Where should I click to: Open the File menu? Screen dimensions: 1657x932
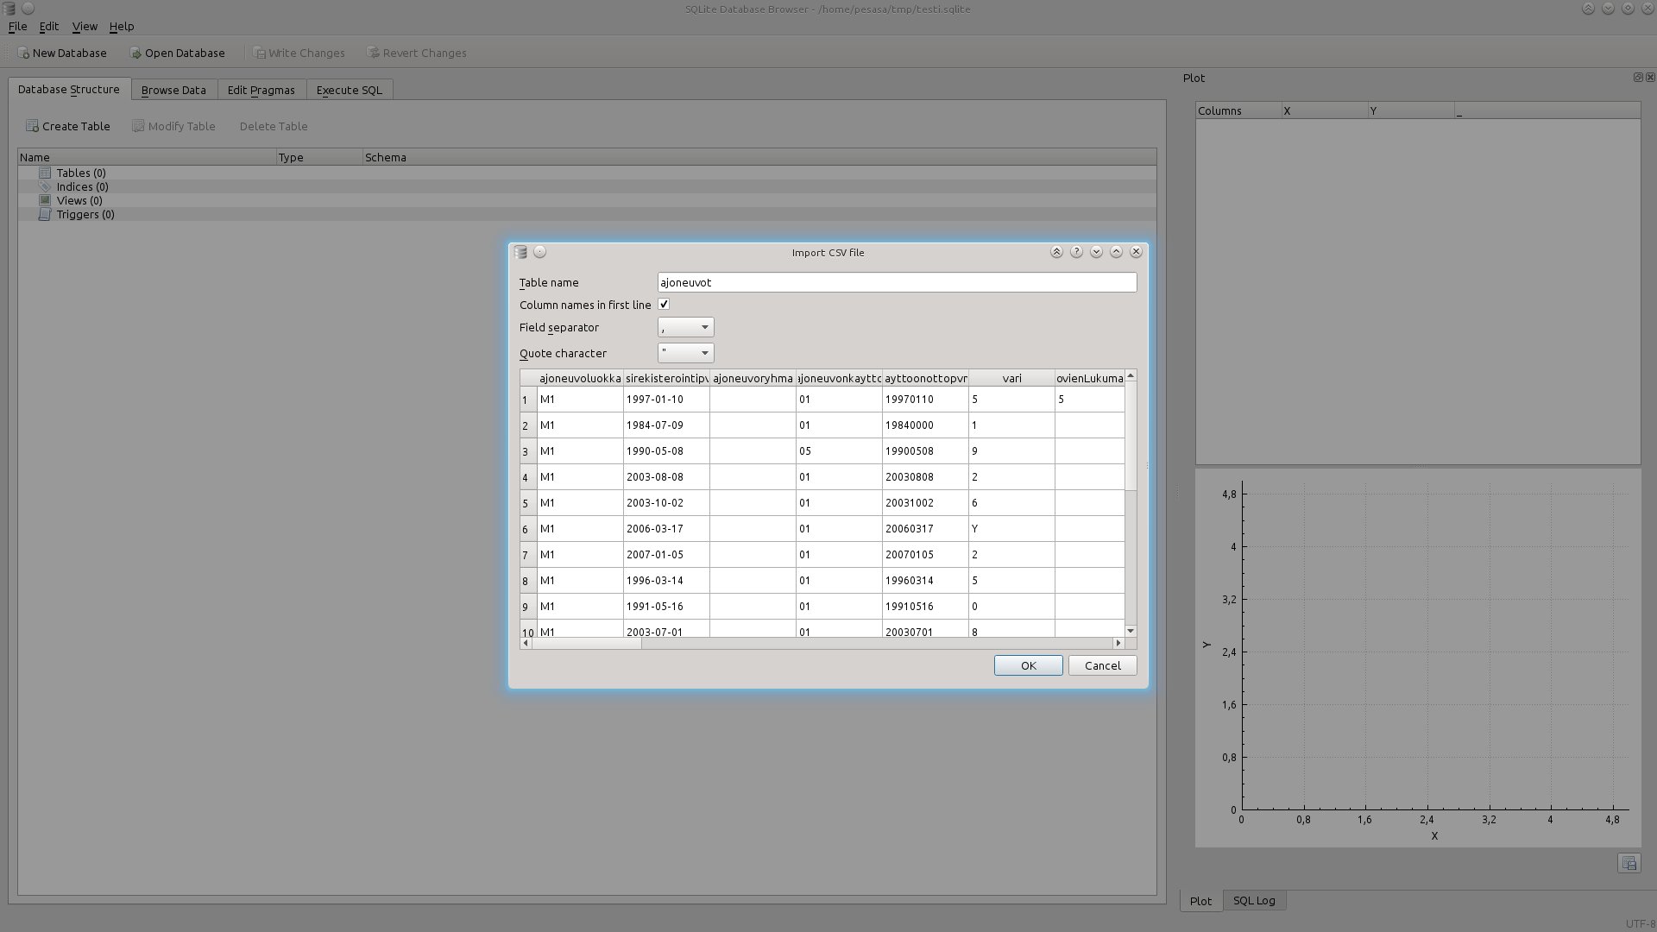coord(17,27)
